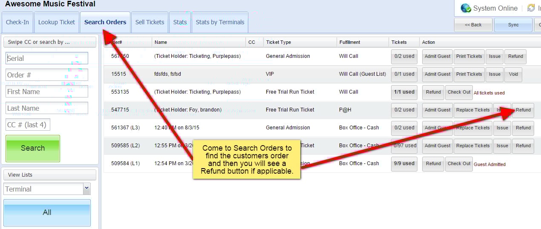Open the Stats tab
The image size is (541, 229).
(180, 22)
